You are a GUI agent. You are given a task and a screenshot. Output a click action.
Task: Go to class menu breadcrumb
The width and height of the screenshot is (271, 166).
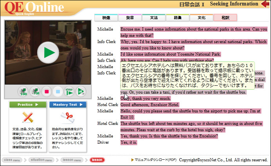tap(12, 160)
